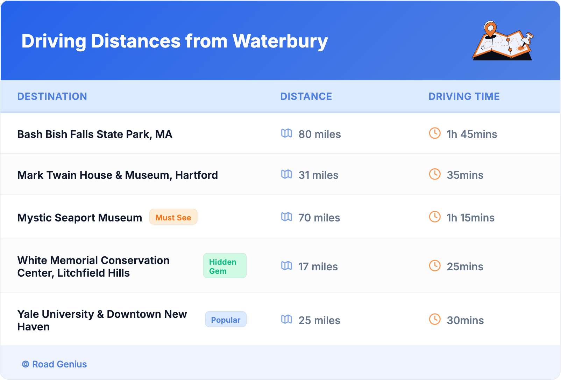Select the Mystic Seaport Museum destination
The image size is (561, 380).
pyautogui.click(x=80, y=218)
